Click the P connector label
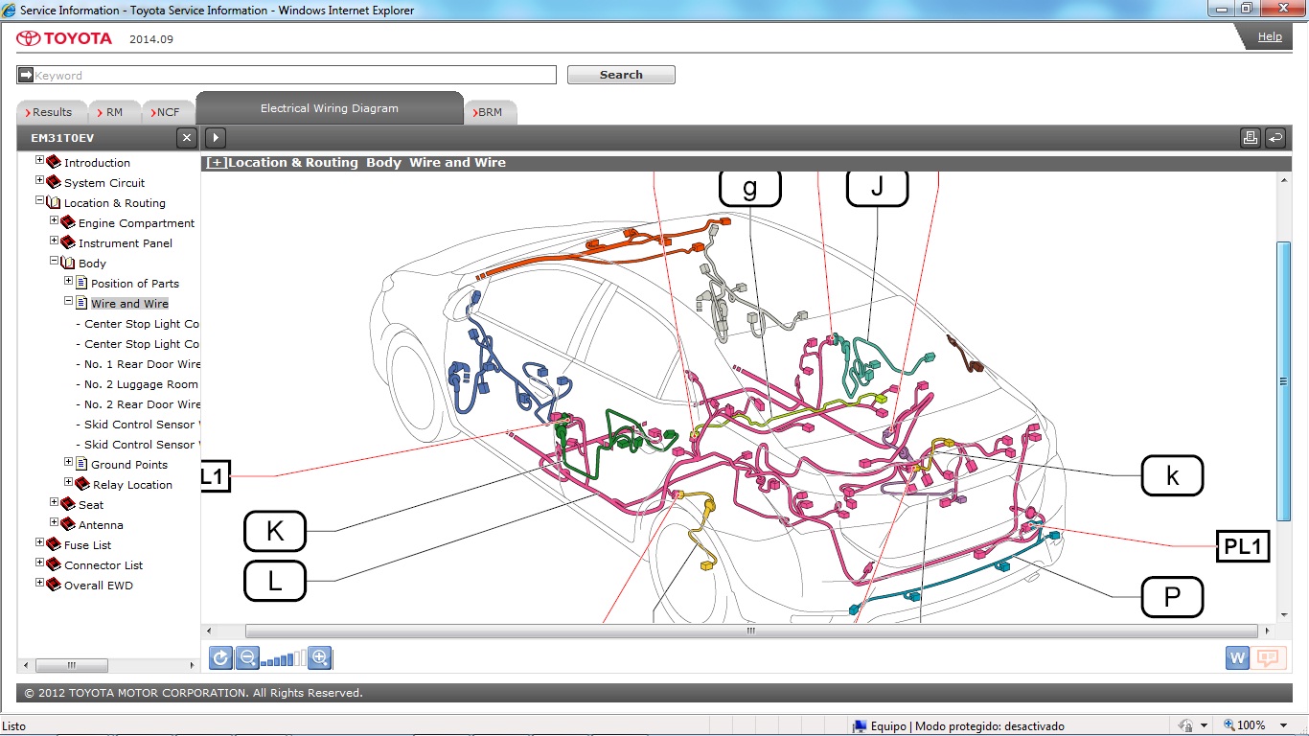 click(1172, 597)
